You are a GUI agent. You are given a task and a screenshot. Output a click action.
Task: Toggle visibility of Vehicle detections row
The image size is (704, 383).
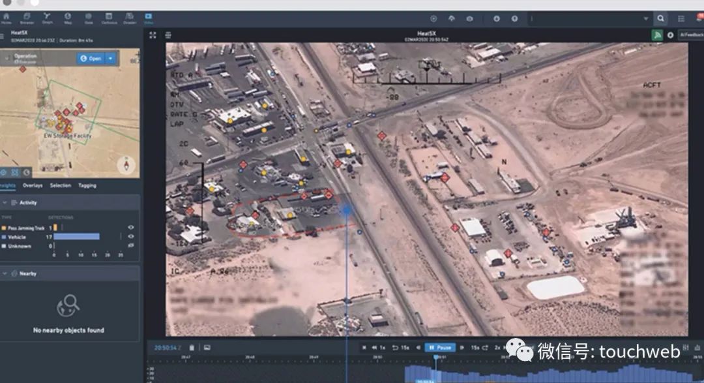coord(130,236)
